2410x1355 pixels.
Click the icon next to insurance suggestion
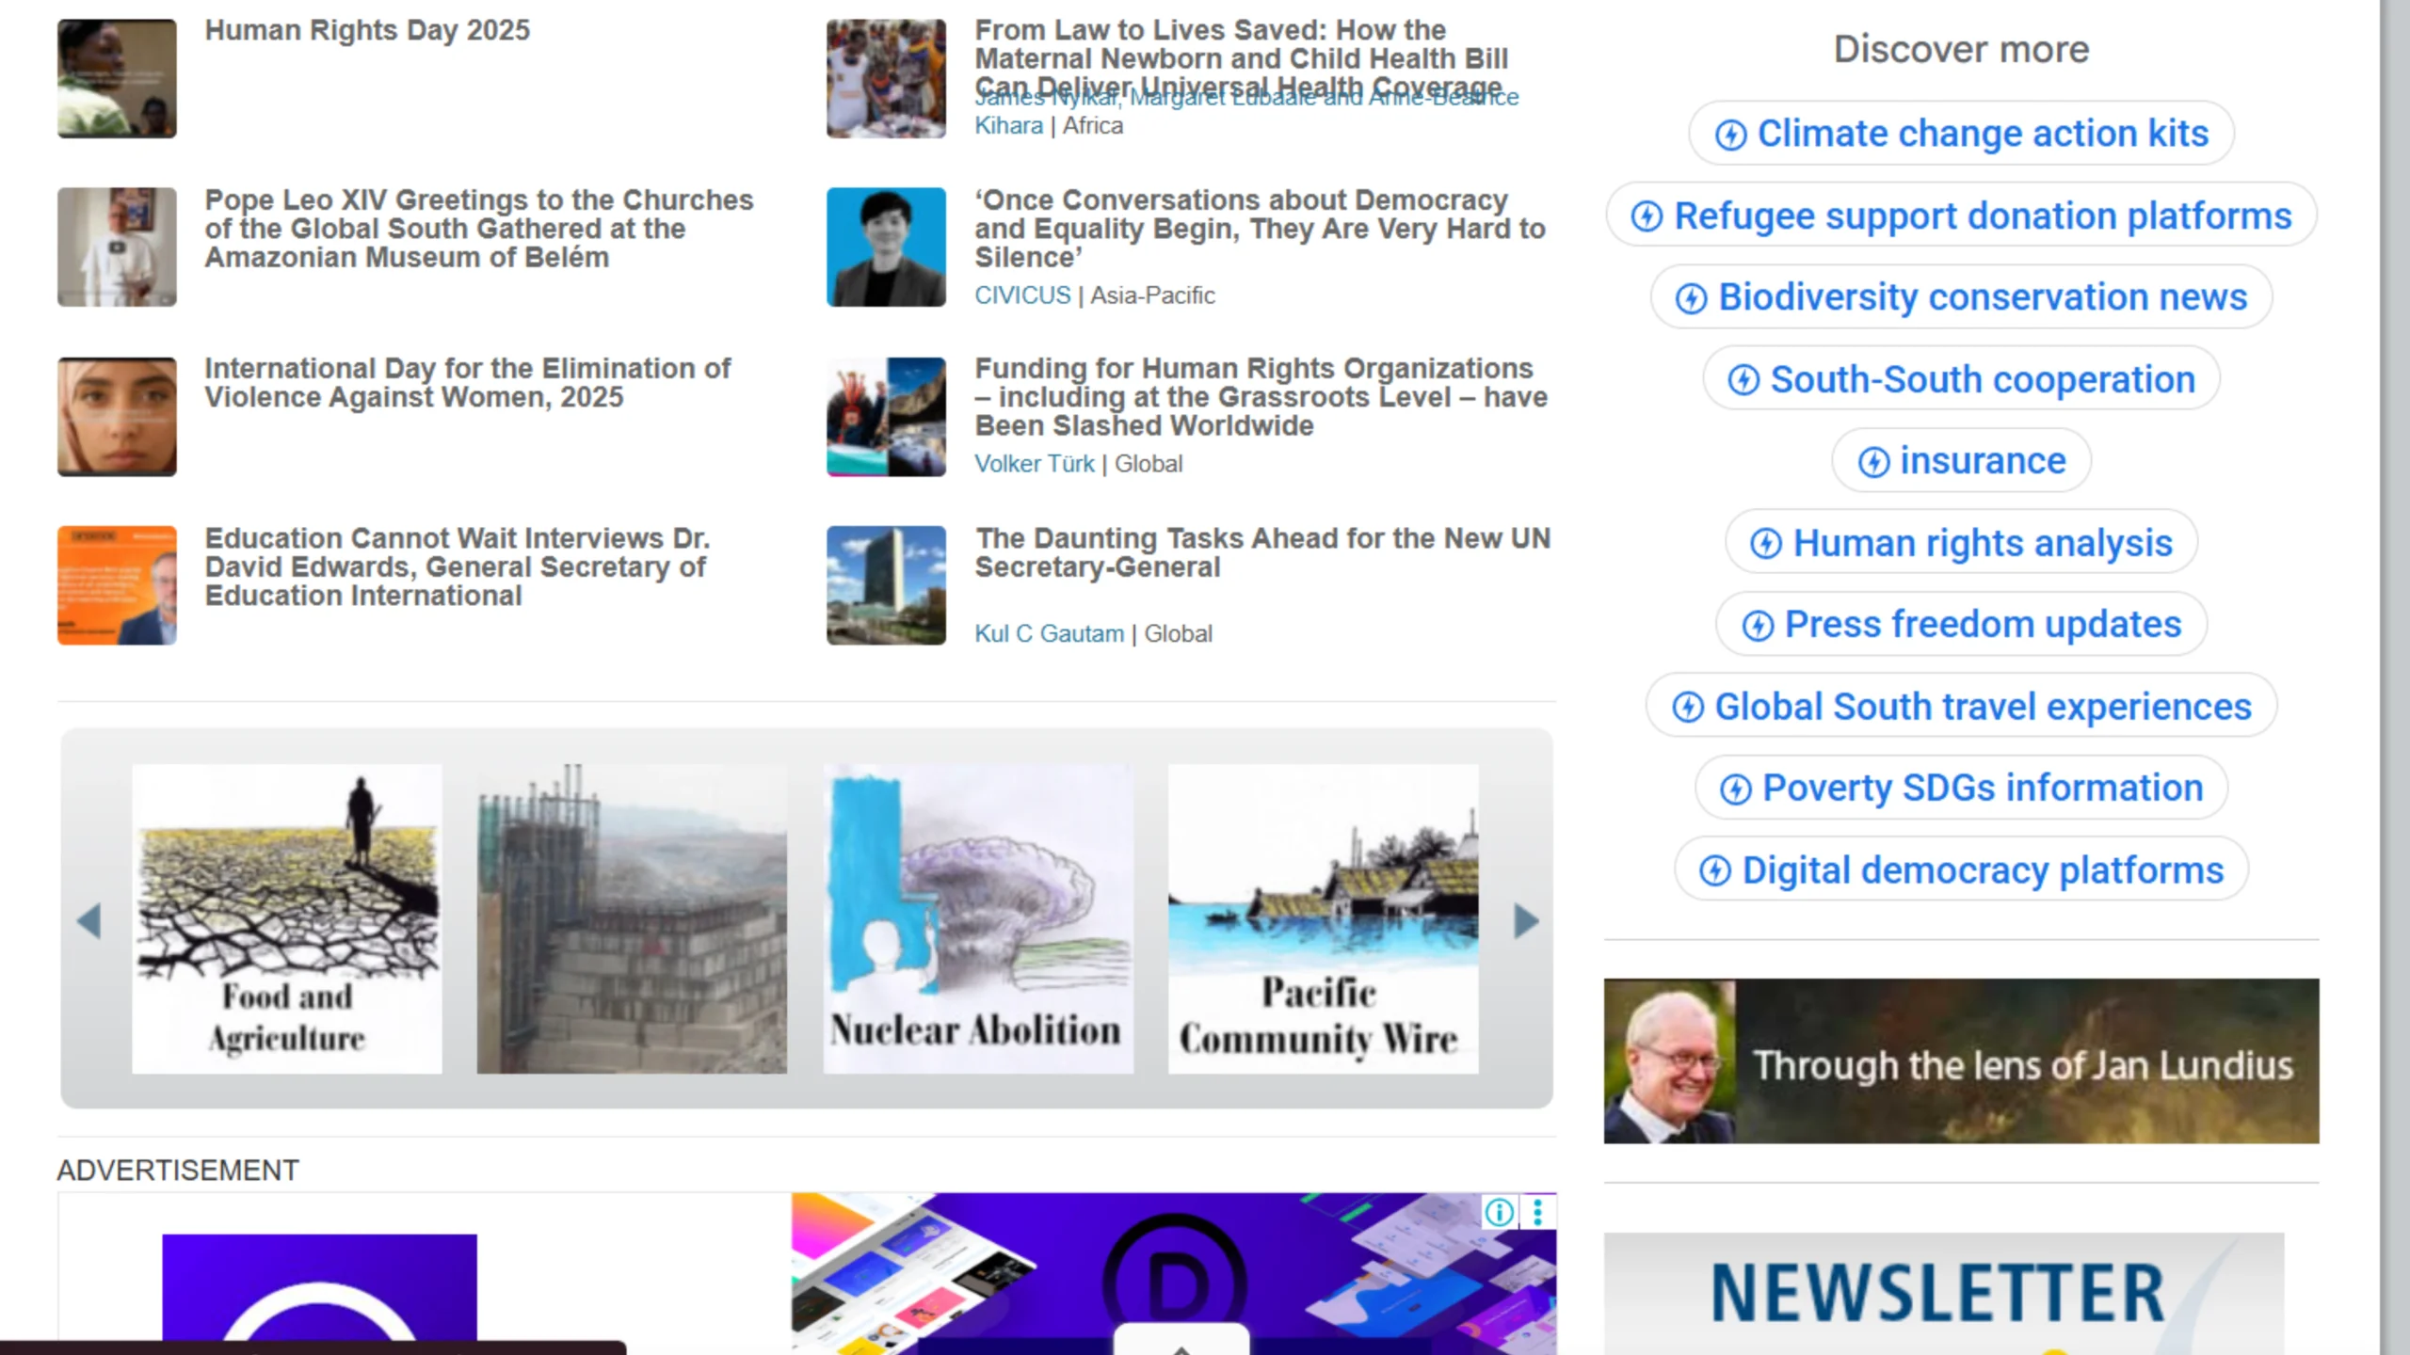(x=1873, y=462)
